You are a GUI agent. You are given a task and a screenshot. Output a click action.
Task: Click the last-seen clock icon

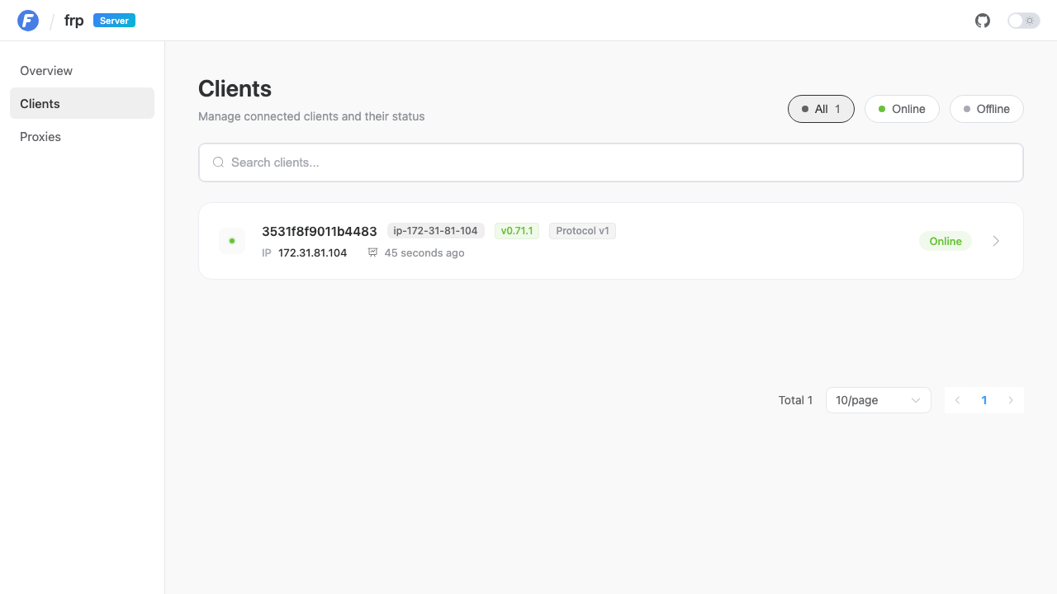pos(373,252)
